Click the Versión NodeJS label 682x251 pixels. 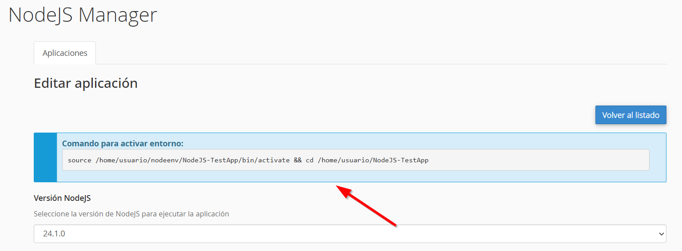[x=62, y=198]
